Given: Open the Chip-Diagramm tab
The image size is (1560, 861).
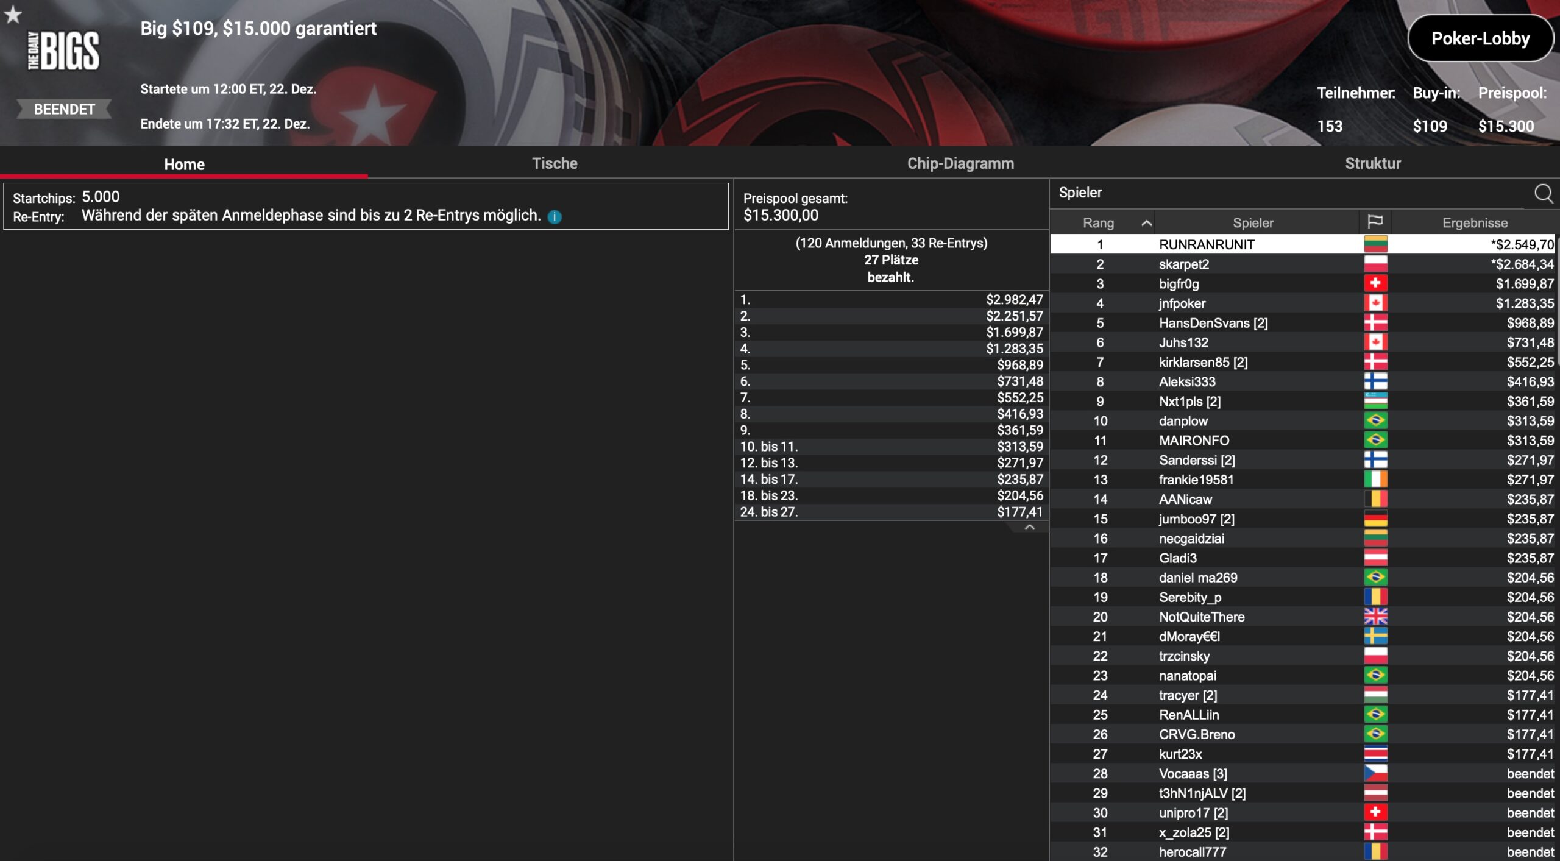Looking at the screenshot, I should (960, 163).
